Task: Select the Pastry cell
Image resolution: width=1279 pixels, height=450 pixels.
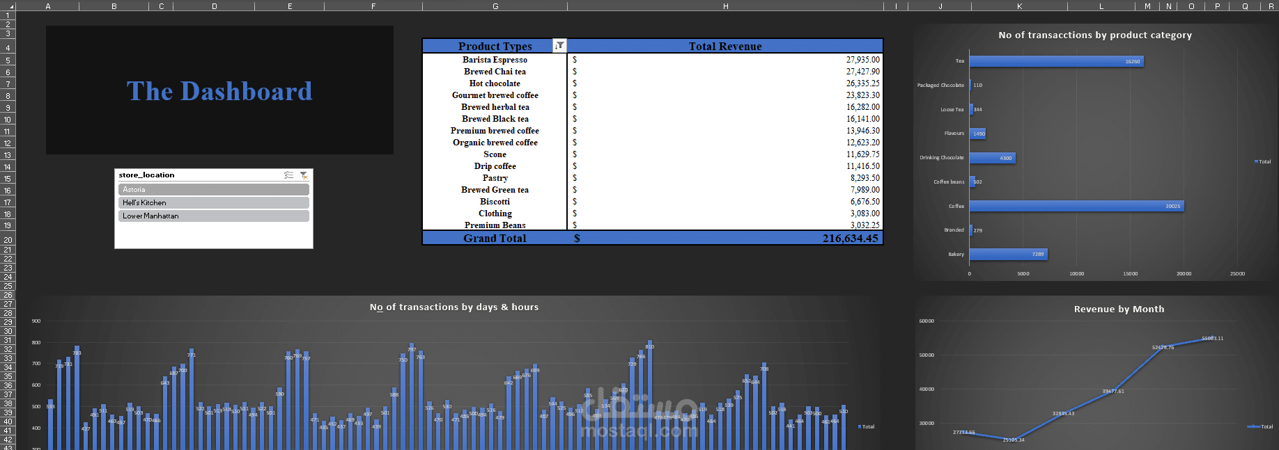Action: tap(495, 178)
